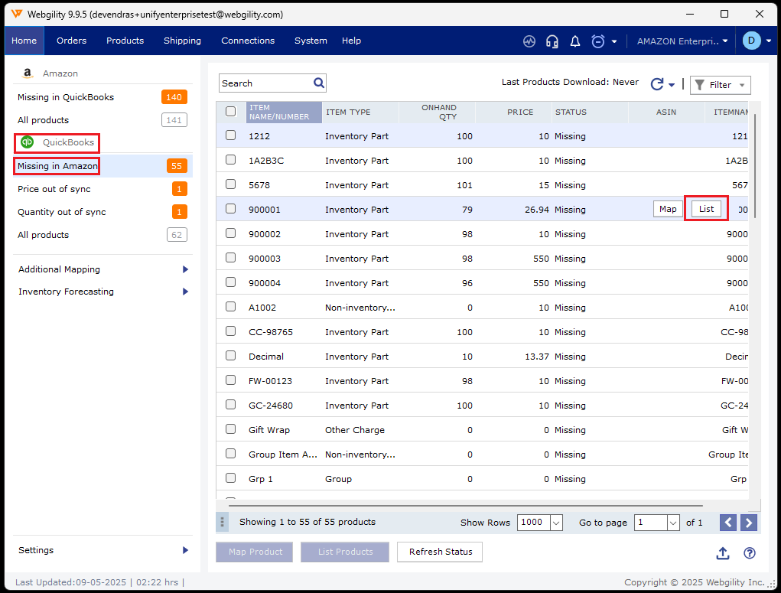Image resolution: width=781 pixels, height=593 pixels.
Task: Open the Filter dropdown
Action: (x=720, y=85)
